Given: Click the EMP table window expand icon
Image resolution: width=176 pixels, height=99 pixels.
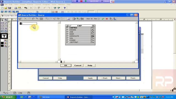Looking at the screenshot, I should coord(93,26).
